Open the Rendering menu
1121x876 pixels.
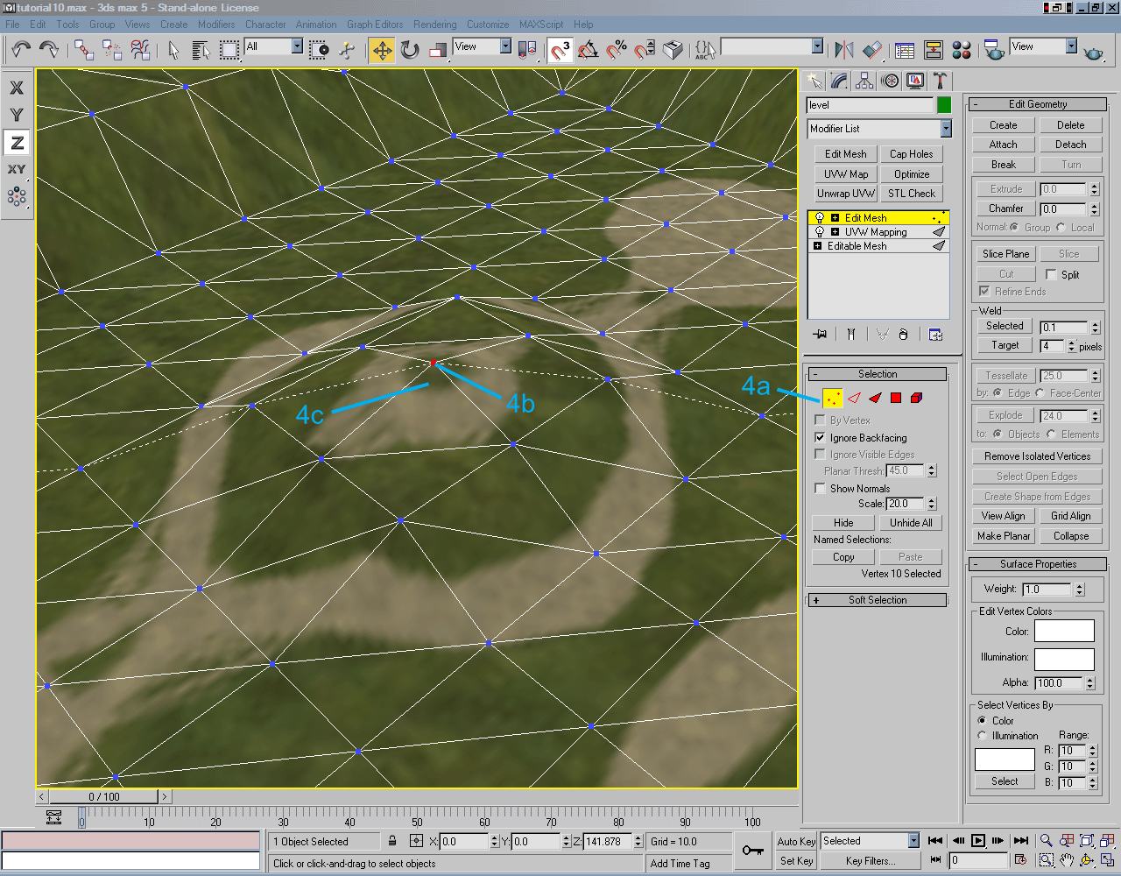[434, 24]
